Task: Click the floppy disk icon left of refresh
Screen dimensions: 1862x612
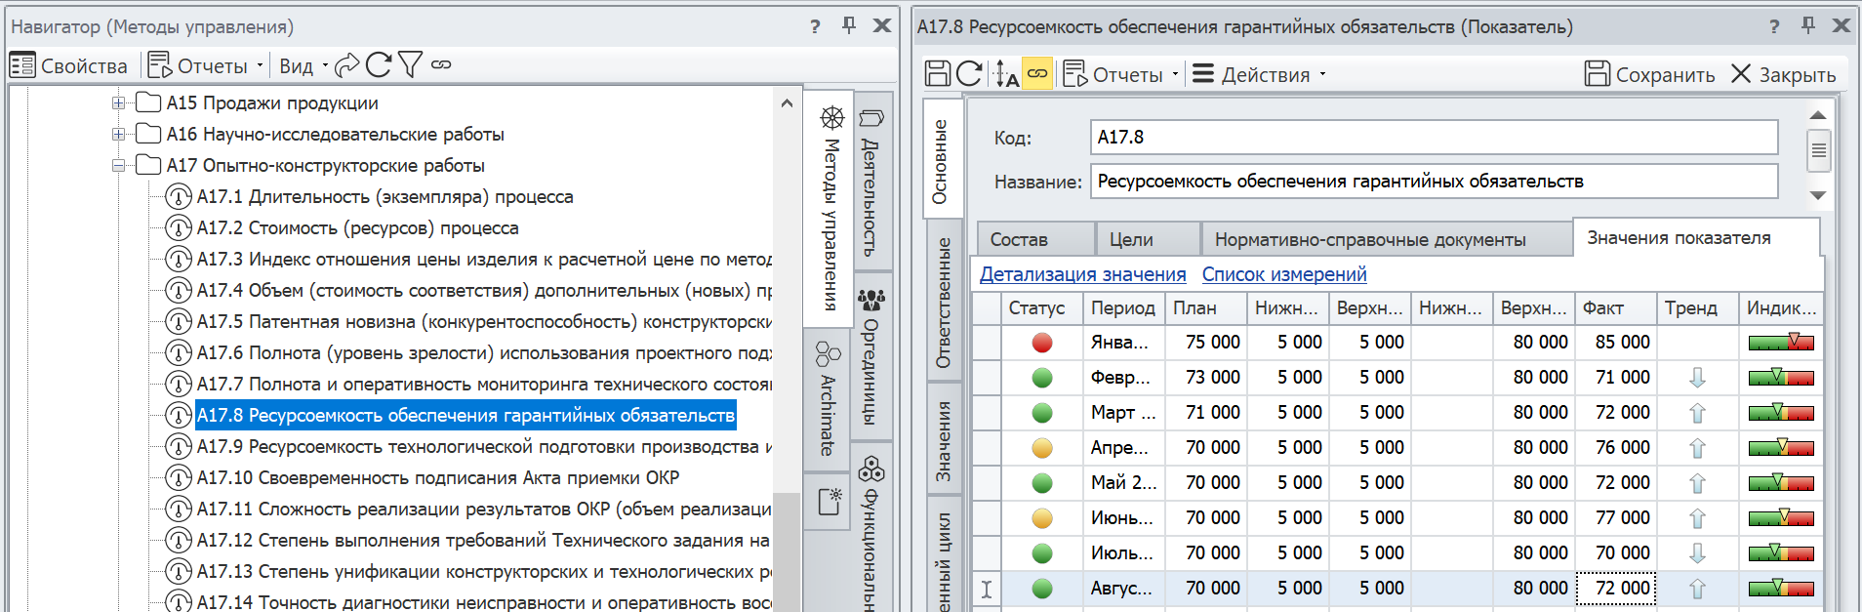Action: pos(938,74)
